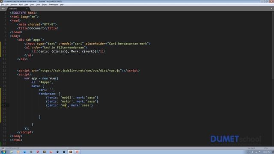The width and height of the screenshot is (274, 154).
Task: Open the Help menu
Action: click(62, 5)
